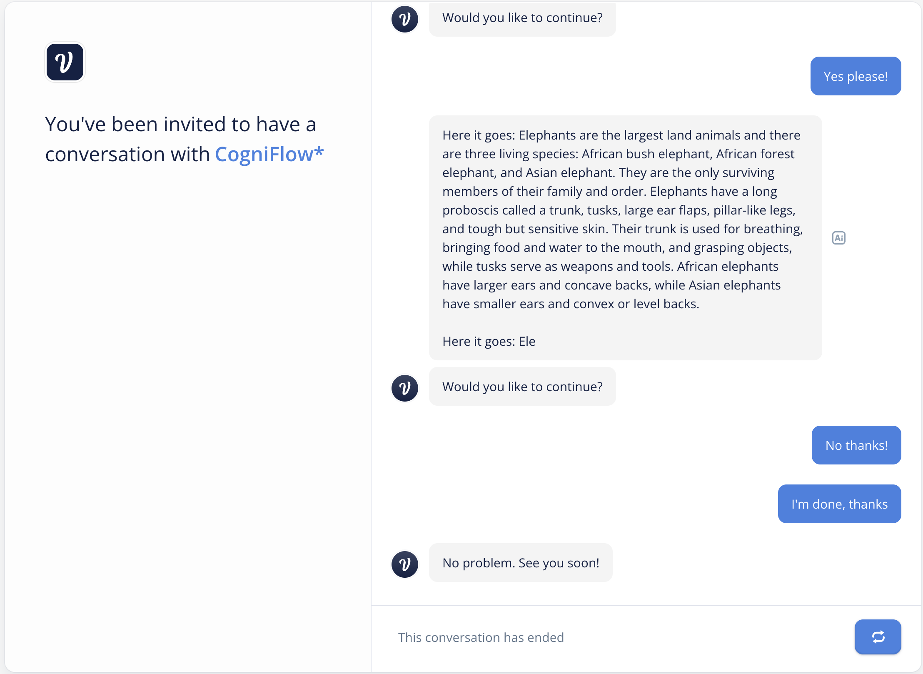Click the 'conversation with' heading line
Screen dimensions: 923x674
pyautogui.click(x=127, y=154)
